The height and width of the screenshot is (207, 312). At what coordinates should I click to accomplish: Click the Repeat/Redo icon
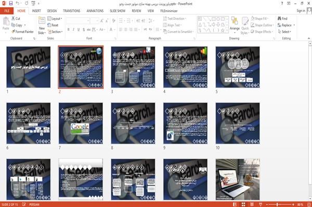[27, 4]
